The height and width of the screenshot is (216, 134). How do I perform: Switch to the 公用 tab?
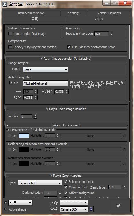coord(35,19)
